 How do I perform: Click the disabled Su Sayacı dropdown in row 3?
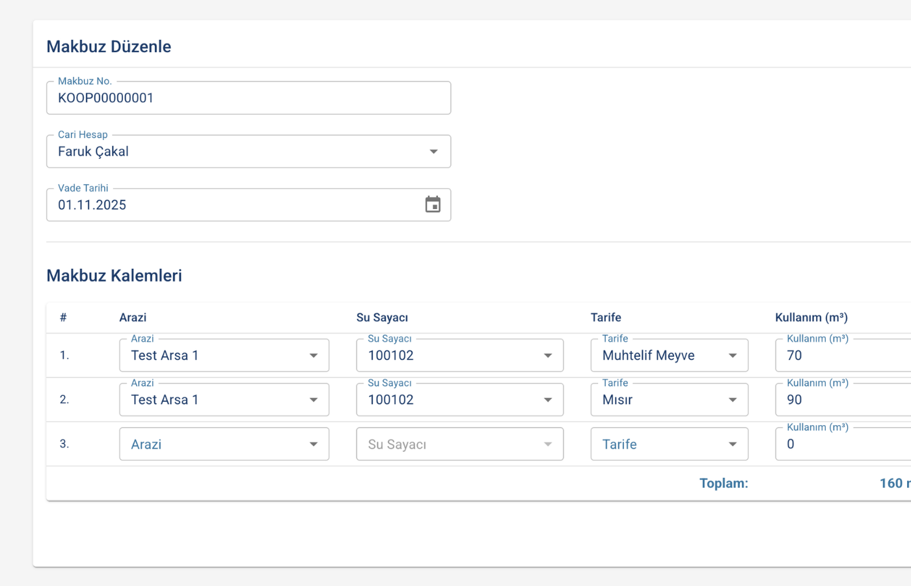459,444
